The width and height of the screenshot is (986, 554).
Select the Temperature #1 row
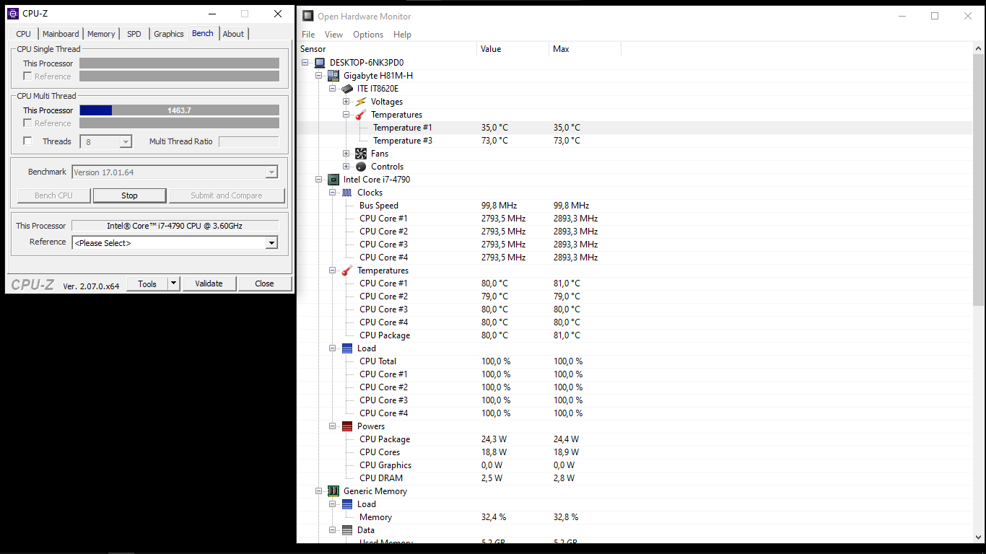[x=634, y=128]
